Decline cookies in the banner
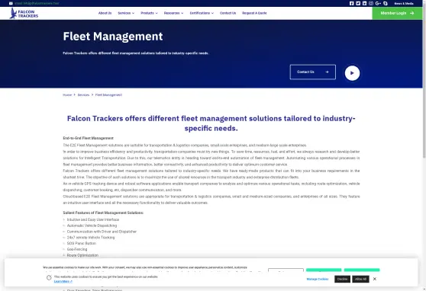426x291 pixels. coord(342,279)
